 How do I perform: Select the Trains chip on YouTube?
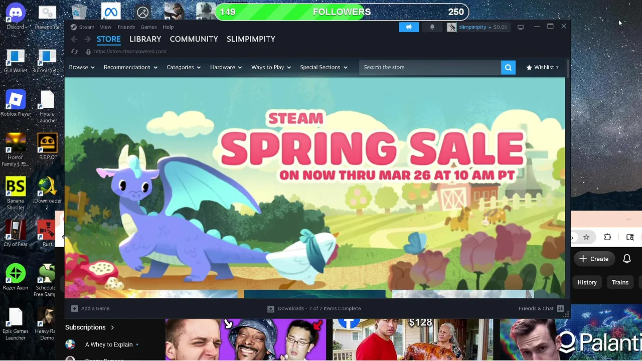point(620,282)
